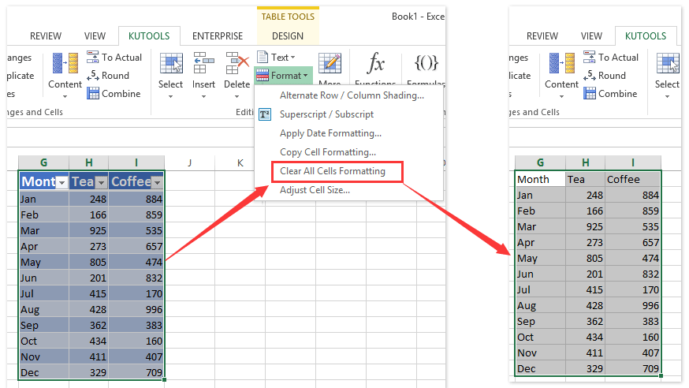Click the Delete tool icon with red X

(x=236, y=65)
